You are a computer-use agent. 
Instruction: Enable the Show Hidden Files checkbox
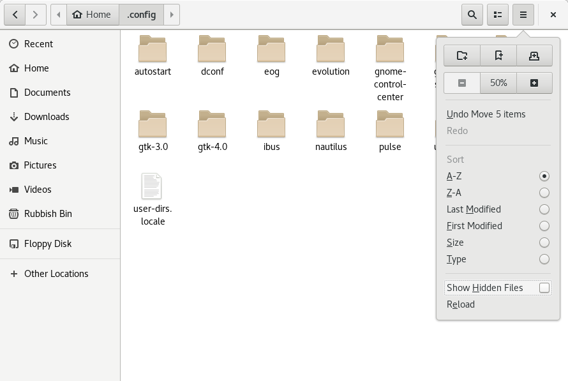[544, 288]
